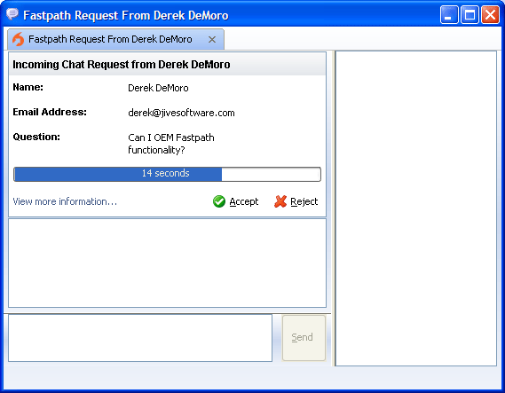Click the chat bubble icon in title bar
Screen dimensions: 505x393
point(12,14)
